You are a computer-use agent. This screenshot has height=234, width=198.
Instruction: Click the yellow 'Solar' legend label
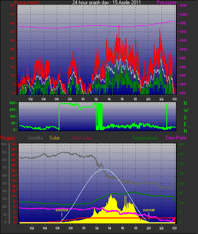54,138
